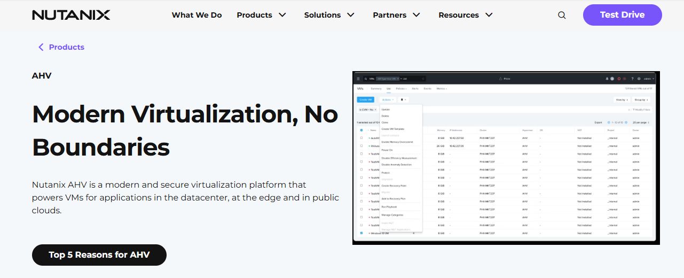Viewport: 684px width, 278px height.
Task: Open the question mark help icon in Prism
Action: click(x=632, y=79)
